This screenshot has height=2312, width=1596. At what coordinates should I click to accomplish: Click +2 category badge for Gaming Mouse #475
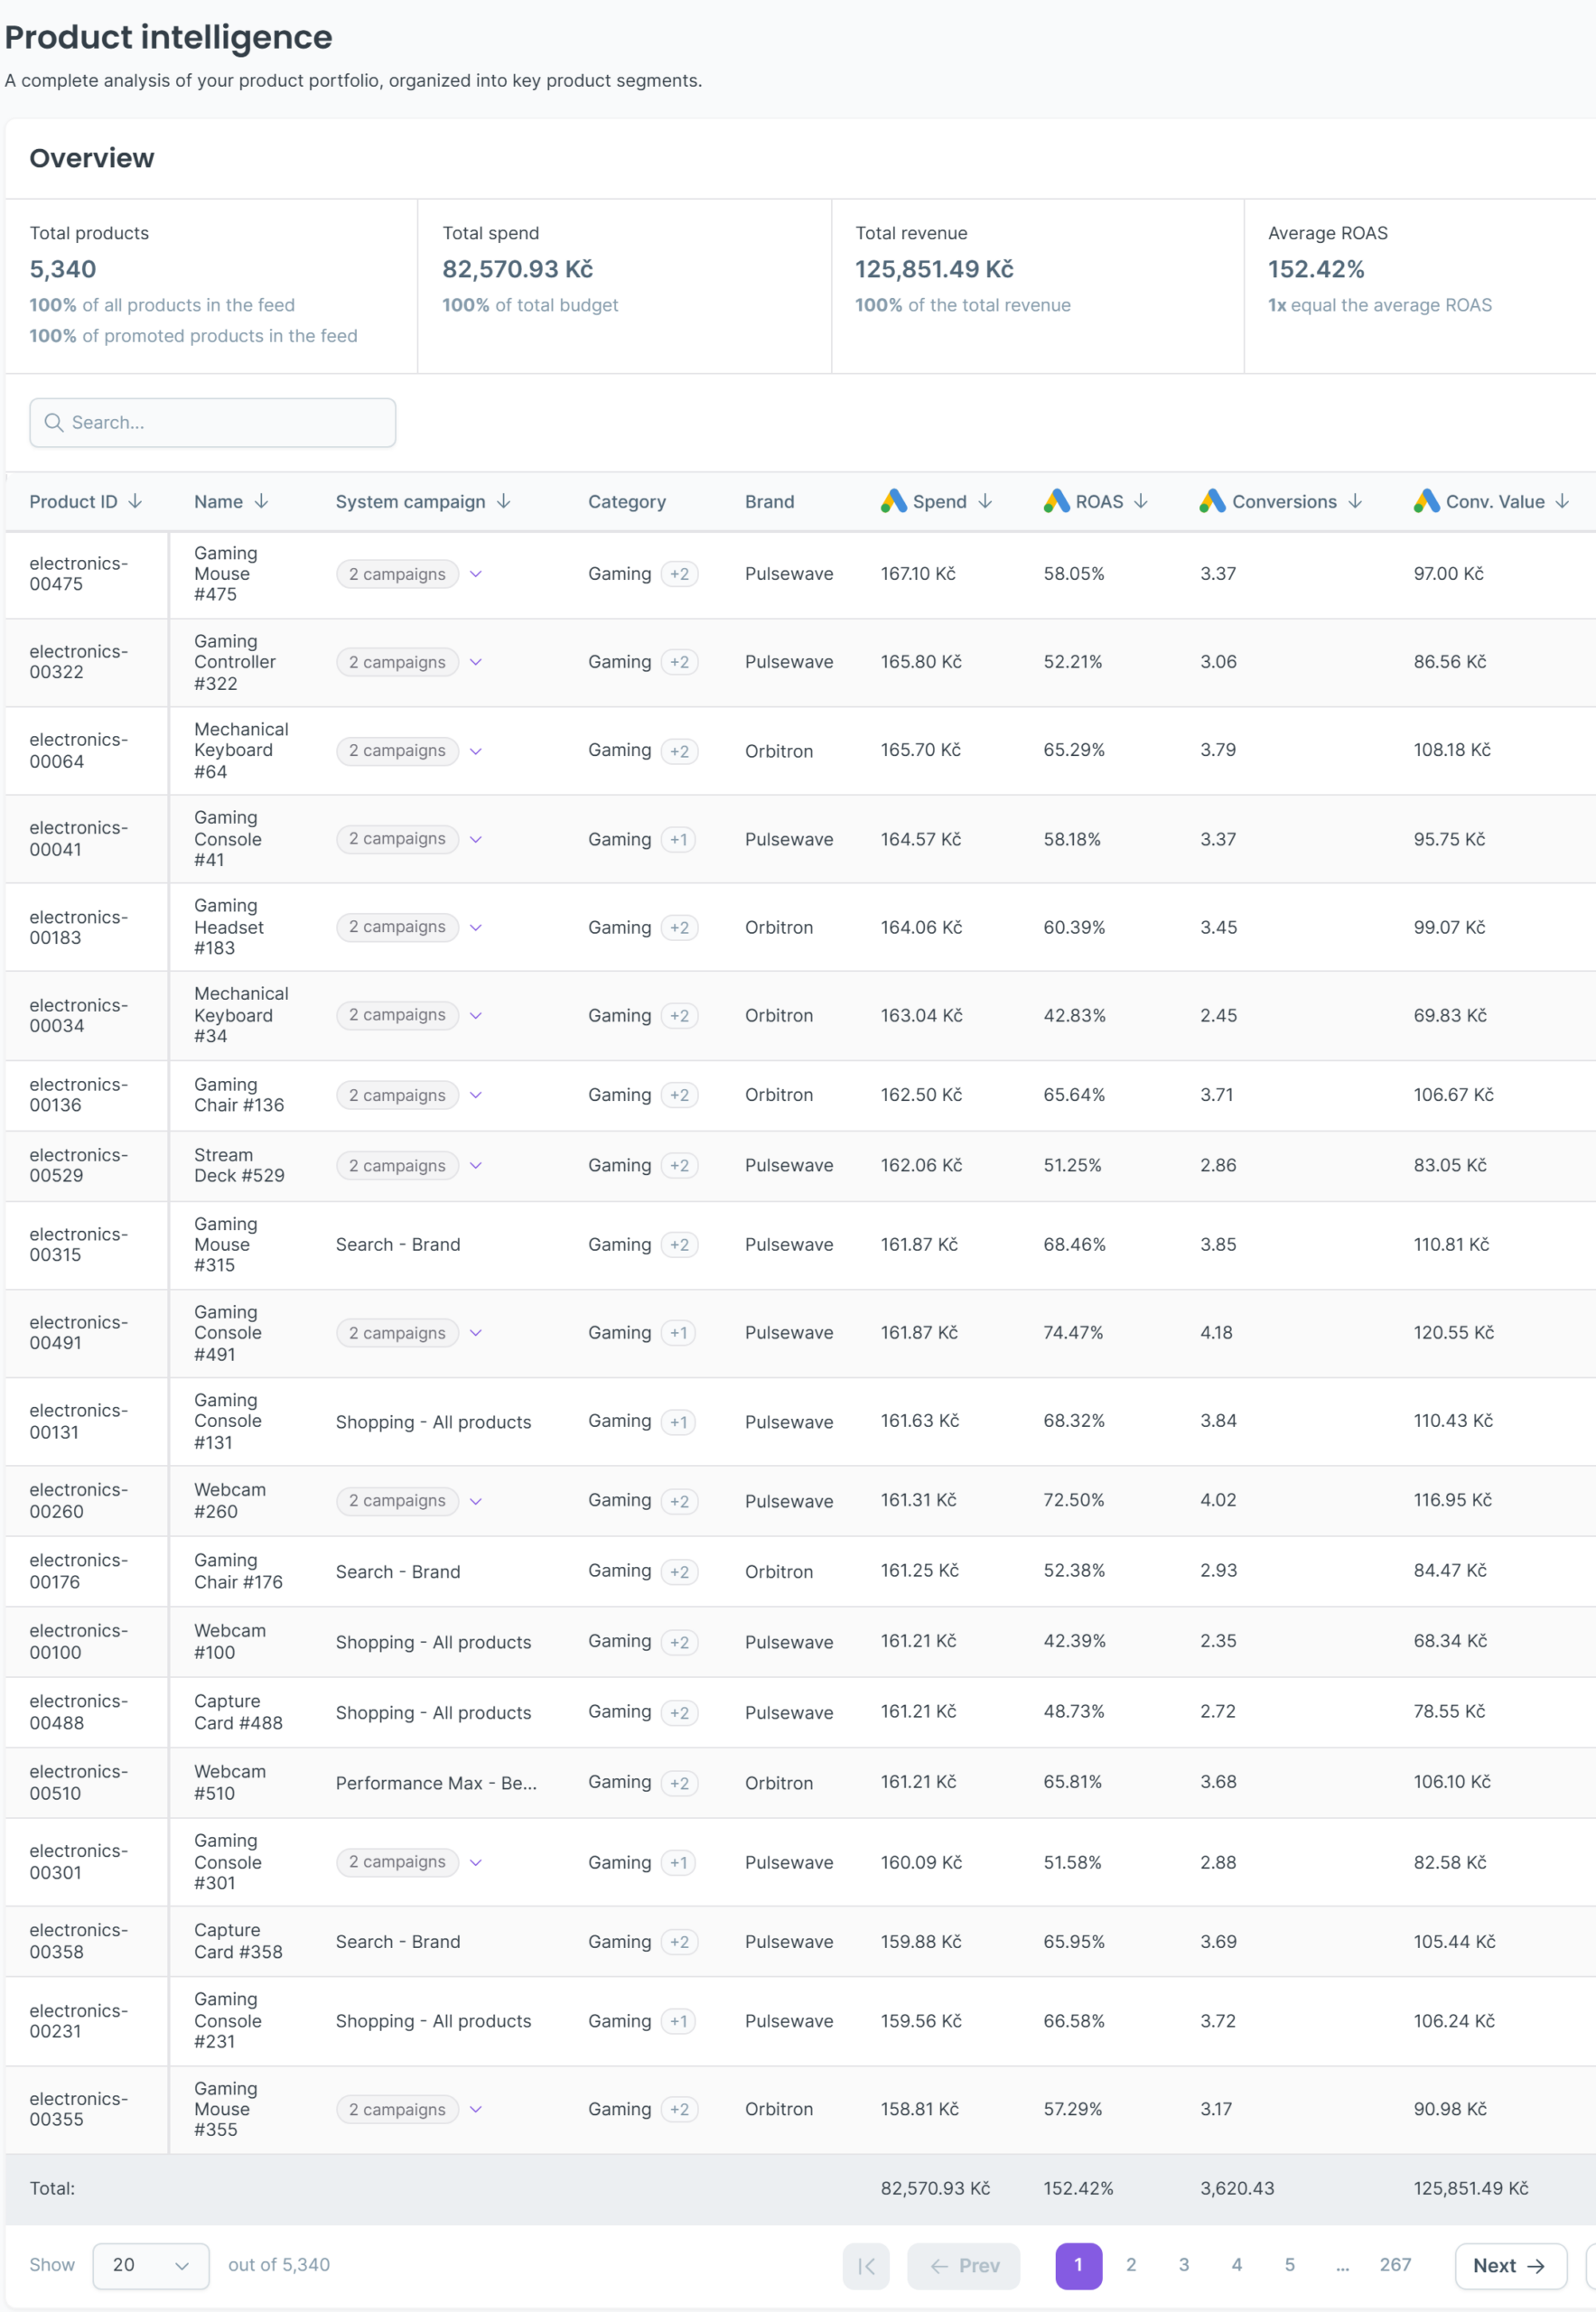pyautogui.click(x=679, y=574)
